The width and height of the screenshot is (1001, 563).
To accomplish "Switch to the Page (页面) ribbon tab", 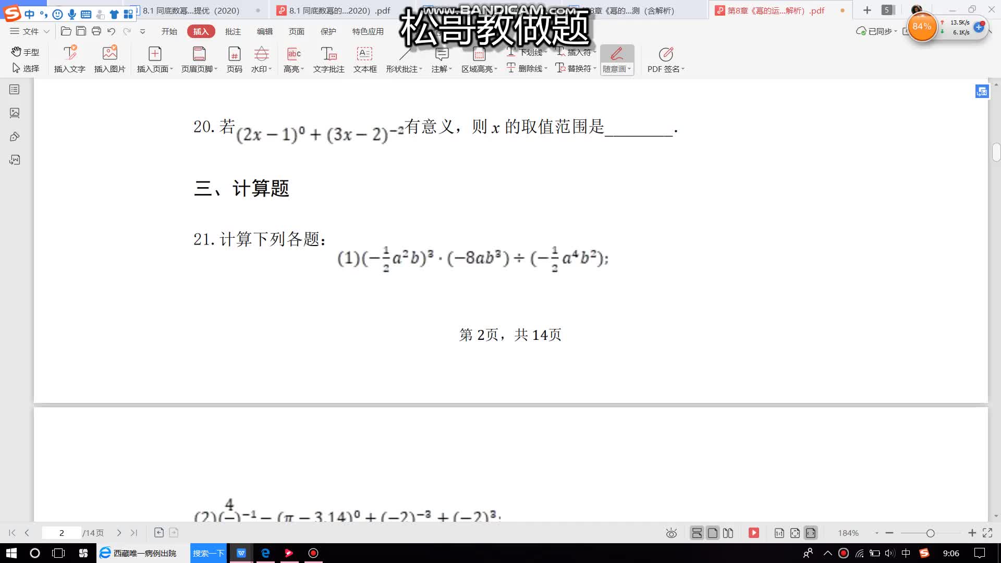I will tap(297, 31).
